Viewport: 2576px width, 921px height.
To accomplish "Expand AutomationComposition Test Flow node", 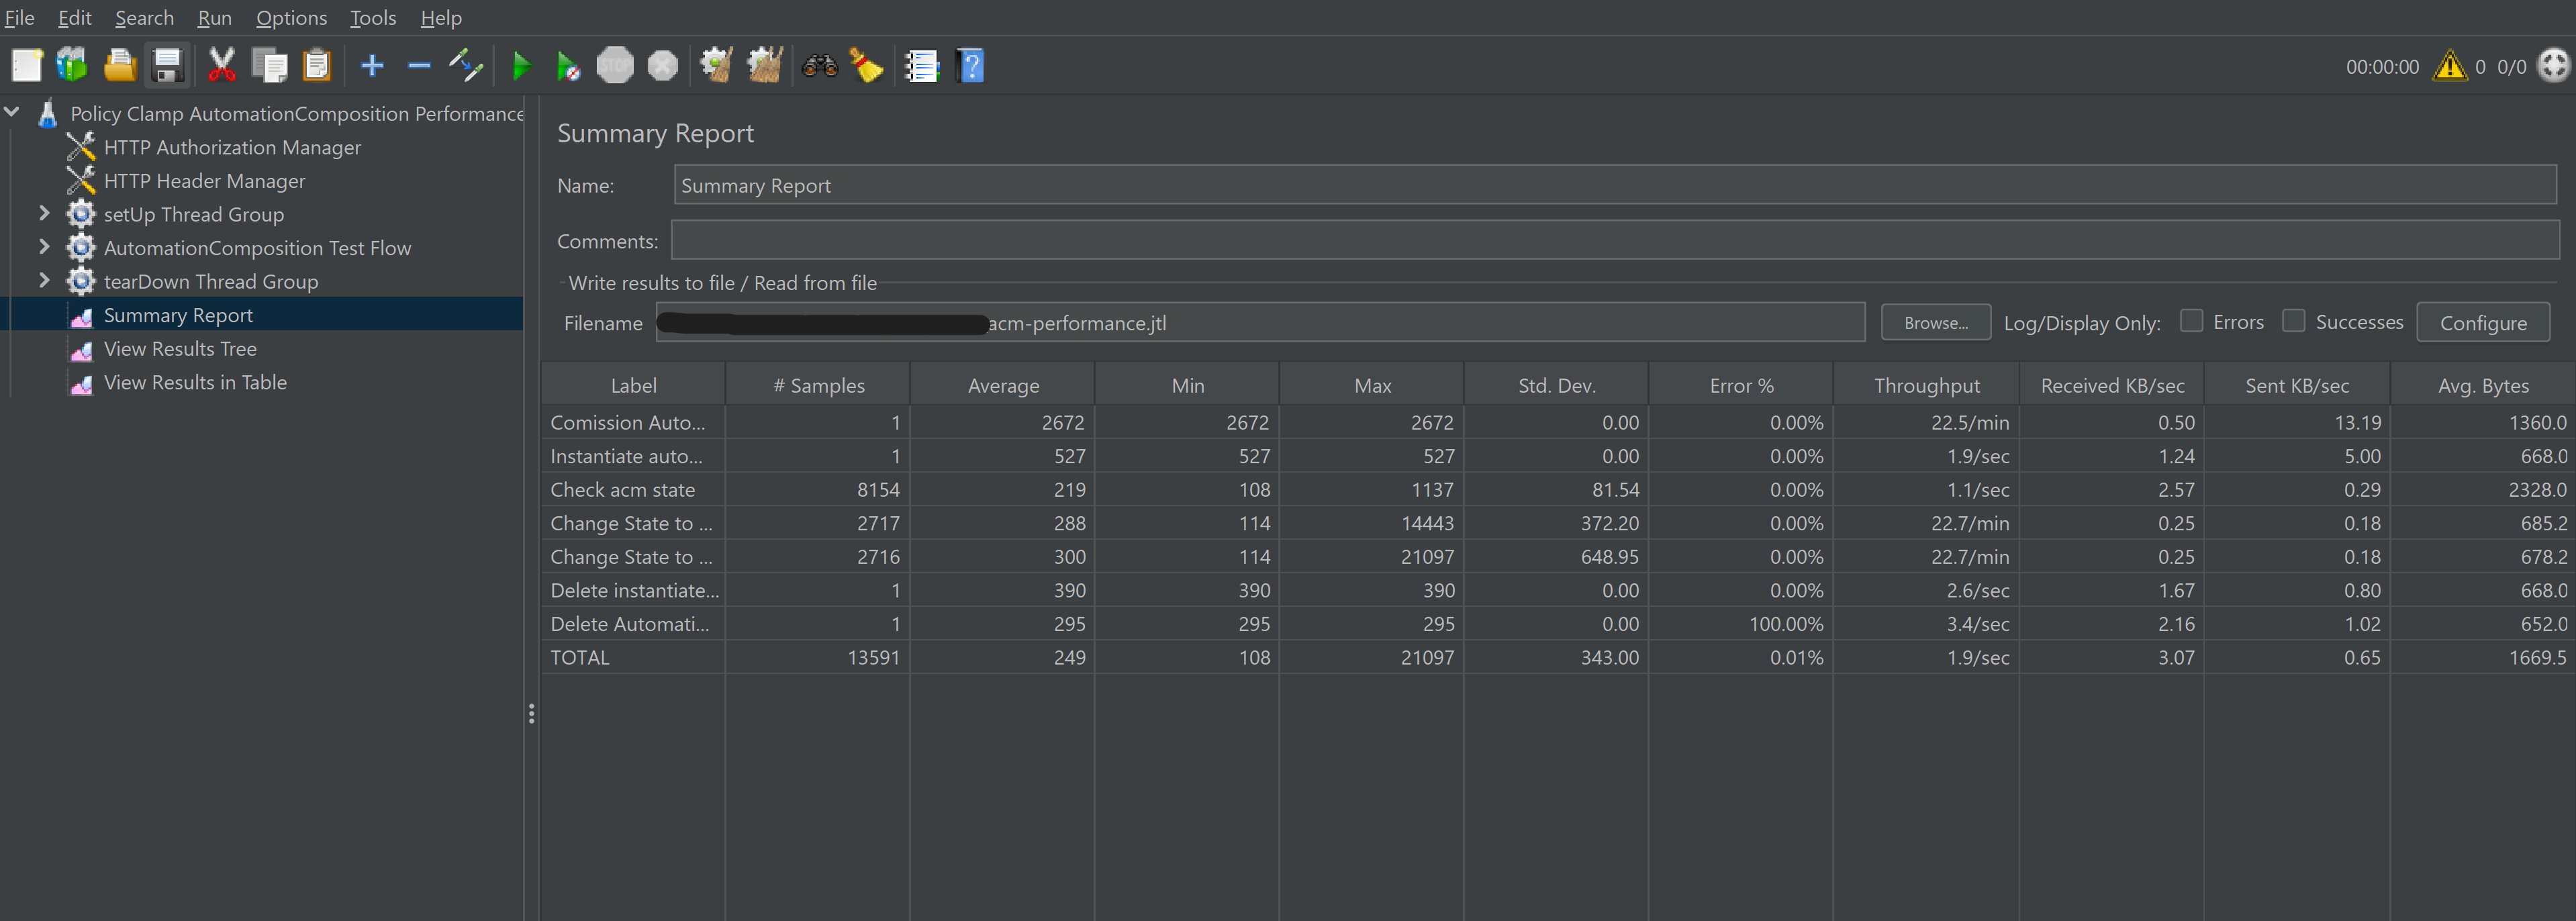I will pos(44,247).
